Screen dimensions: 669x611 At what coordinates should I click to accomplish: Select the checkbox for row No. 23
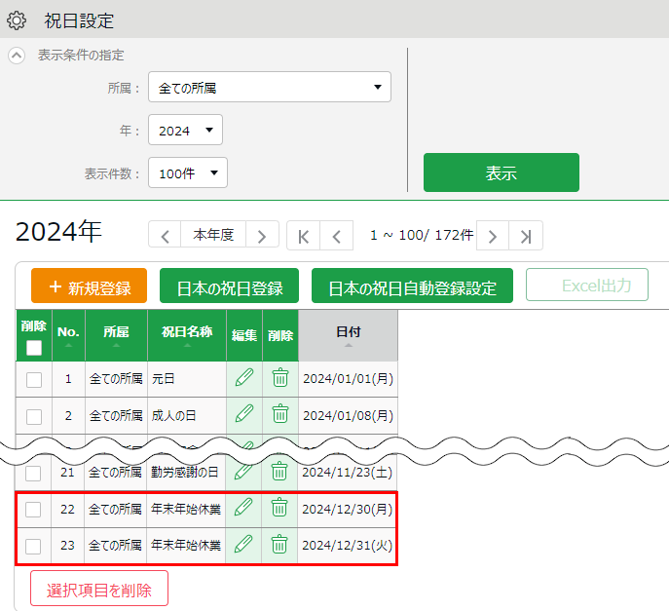coord(34,546)
